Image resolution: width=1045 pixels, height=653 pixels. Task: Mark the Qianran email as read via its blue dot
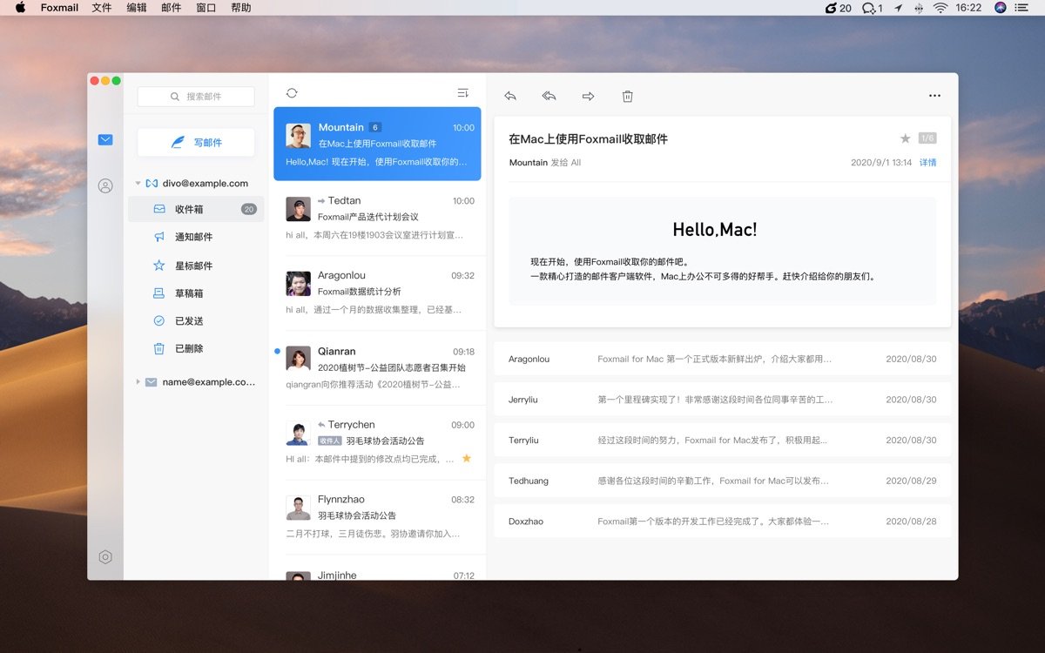tap(277, 352)
